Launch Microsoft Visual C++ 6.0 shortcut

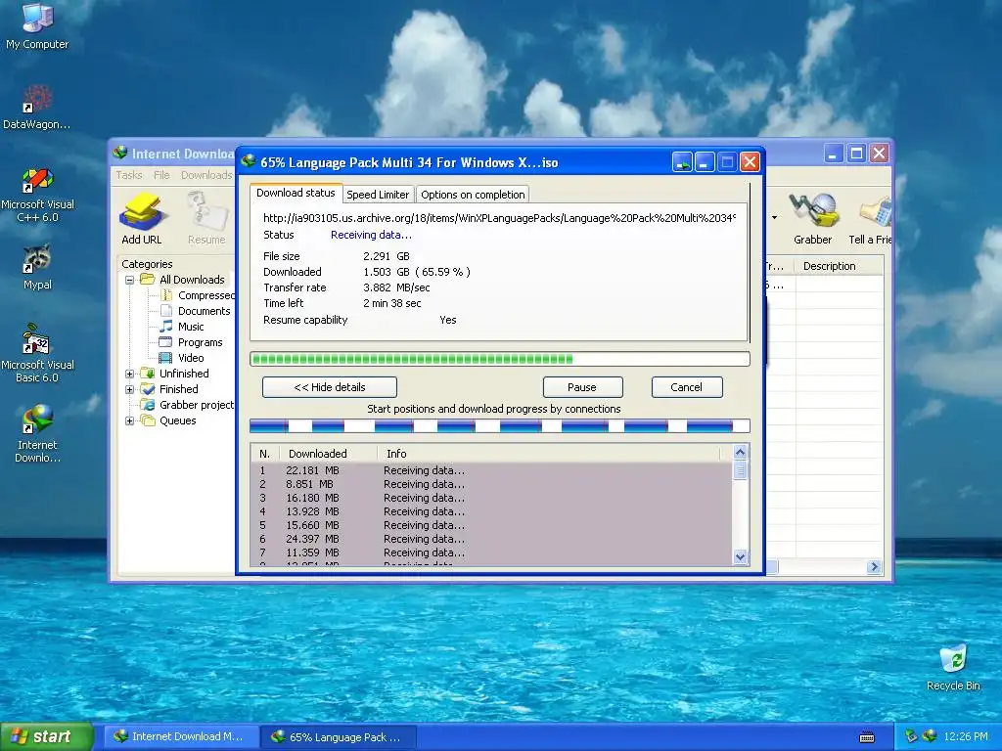[37, 195]
